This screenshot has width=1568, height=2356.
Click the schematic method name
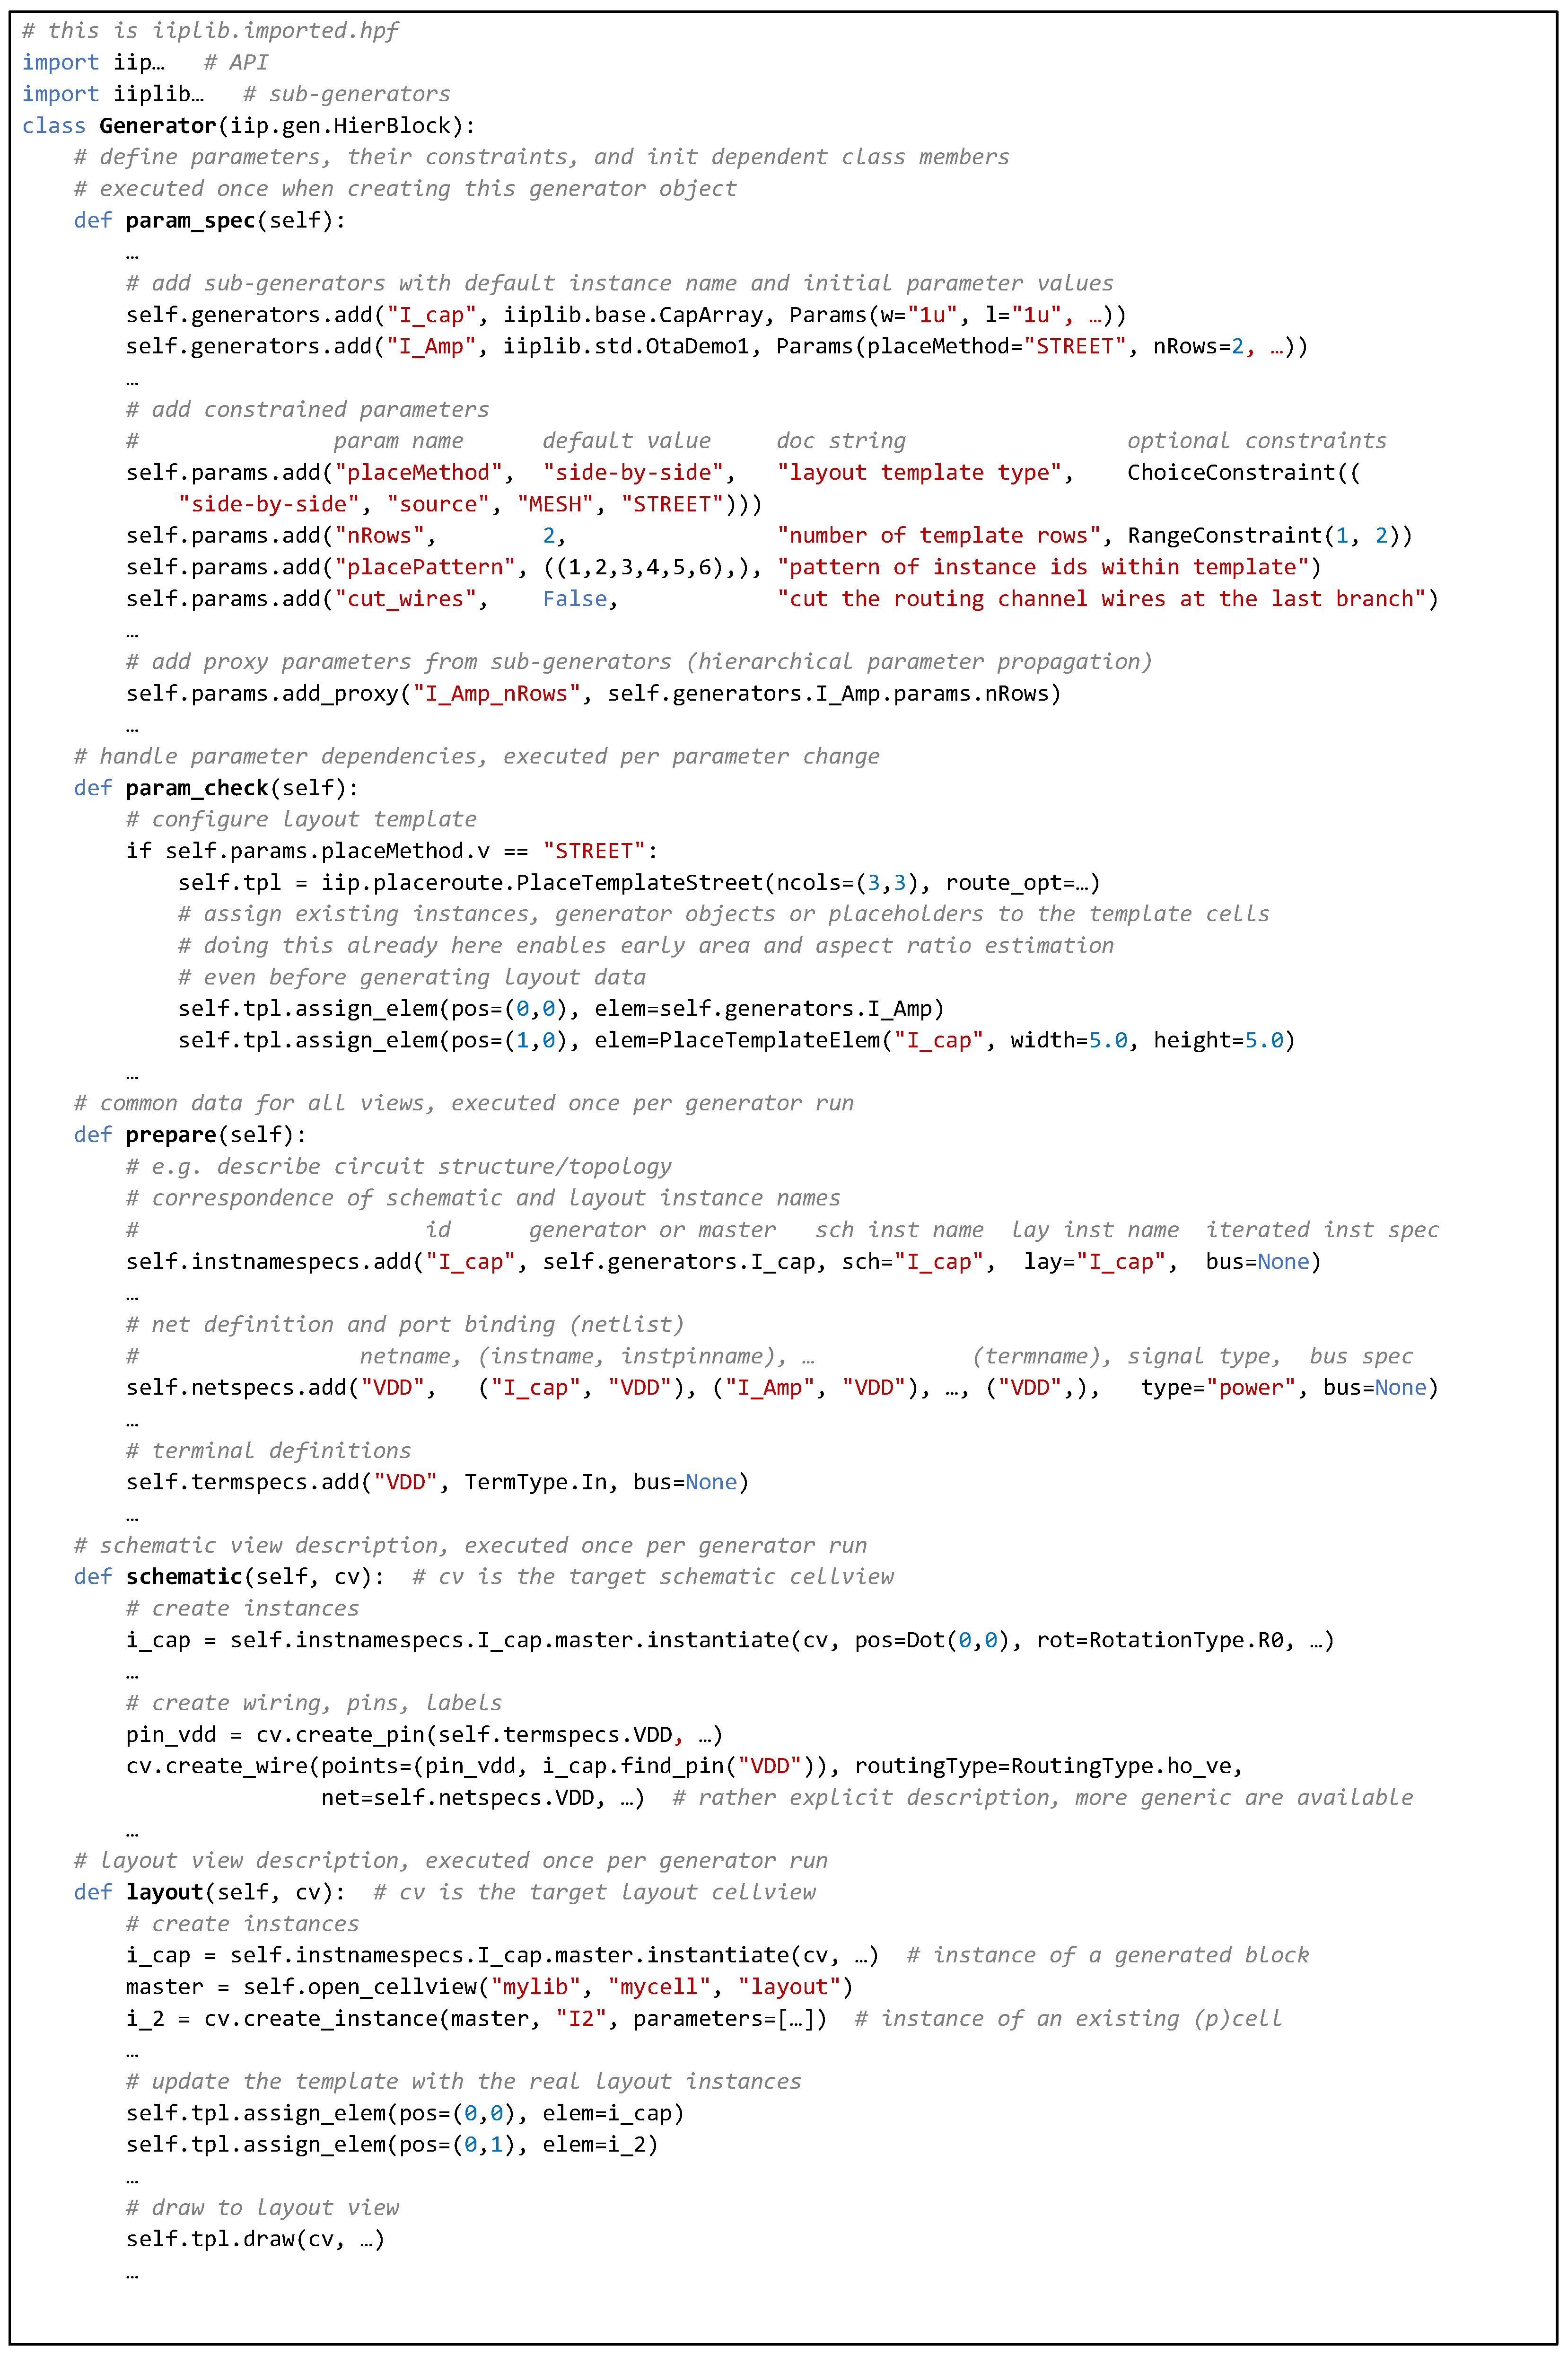click(x=184, y=1577)
